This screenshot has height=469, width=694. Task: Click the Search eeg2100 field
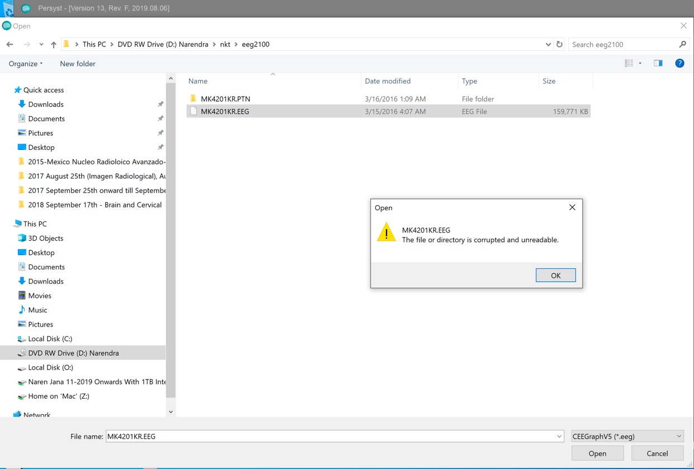click(x=624, y=44)
